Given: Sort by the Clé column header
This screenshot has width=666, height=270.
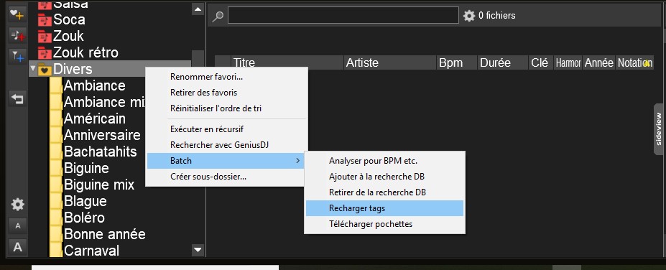Looking at the screenshot, I should click(541, 62).
